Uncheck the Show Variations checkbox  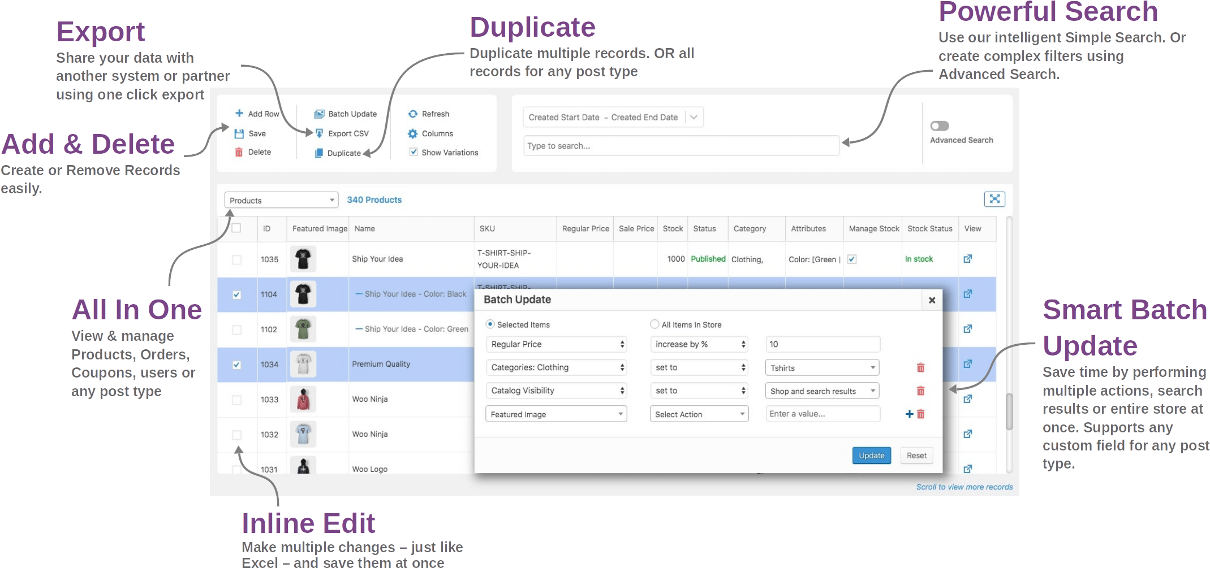(x=414, y=152)
